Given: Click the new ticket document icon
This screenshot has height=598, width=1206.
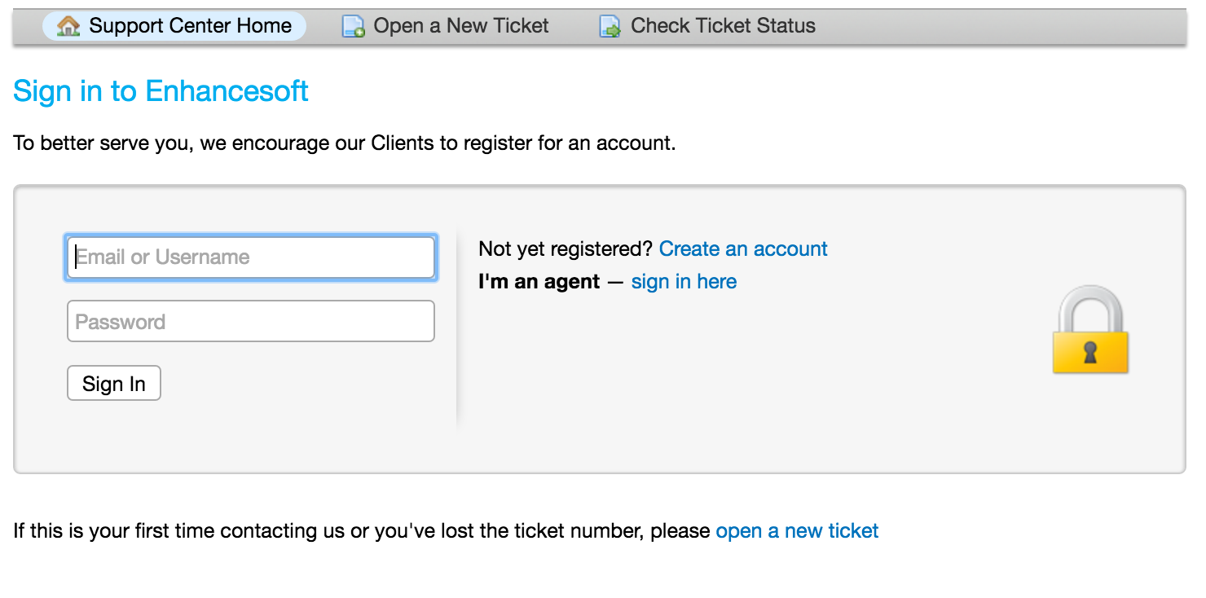Looking at the screenshot, I should 353,27.
